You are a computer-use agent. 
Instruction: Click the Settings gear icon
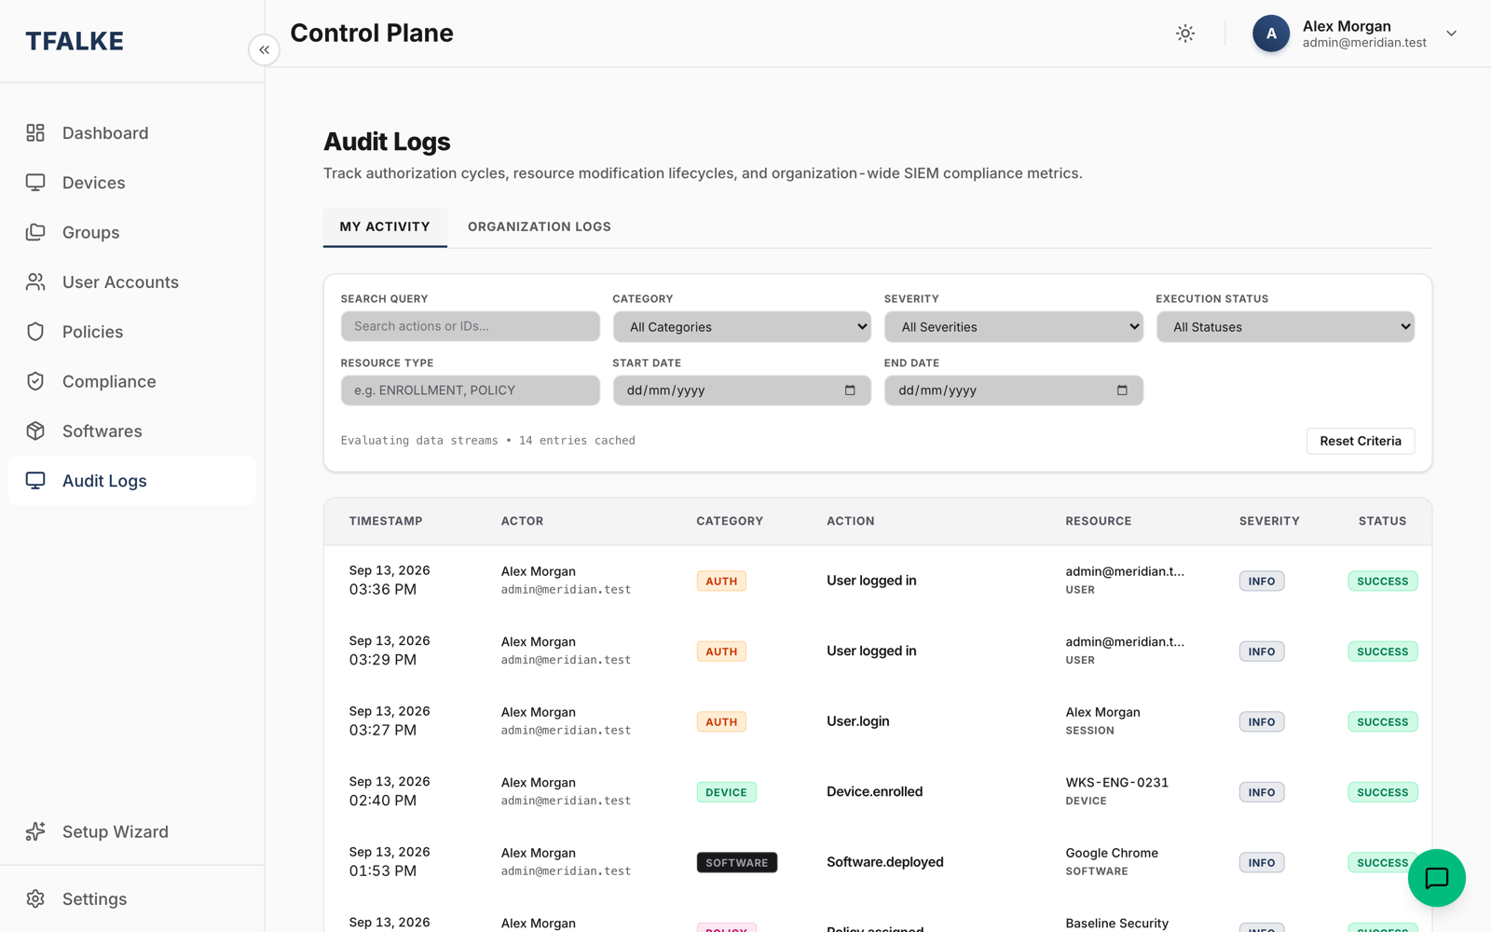click(x=35, y=898)
